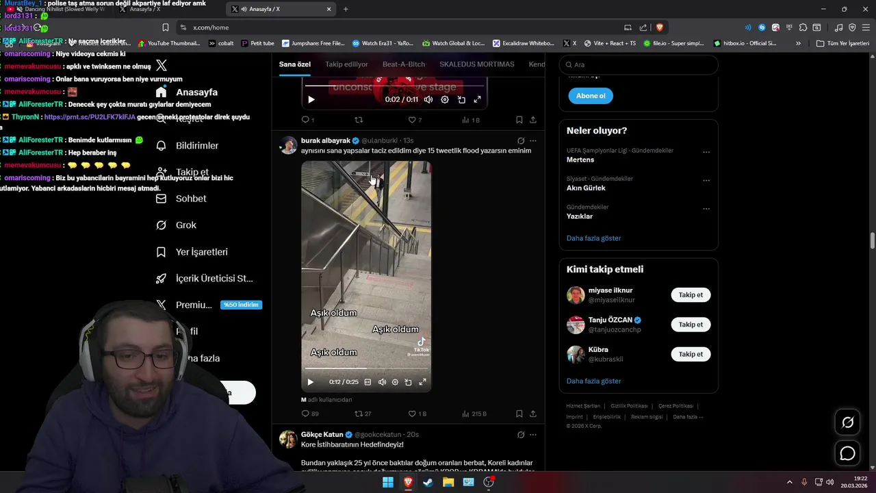
Task: Open Windows Start menu on taskbar
Action: pos(388,482)
